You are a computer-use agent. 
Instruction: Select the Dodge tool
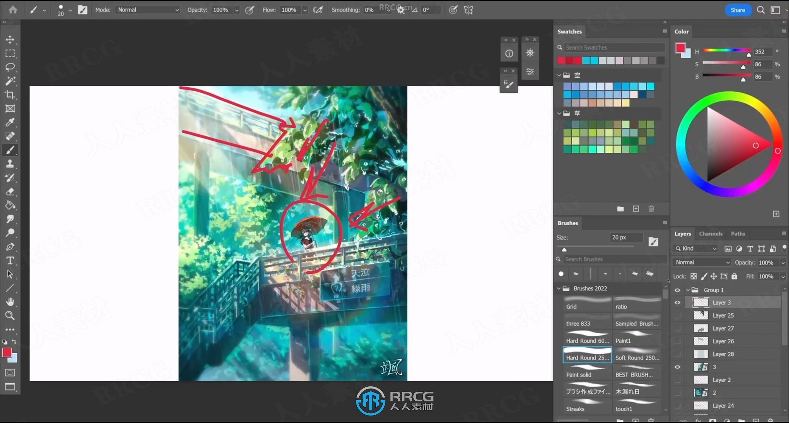coord(10,233)
